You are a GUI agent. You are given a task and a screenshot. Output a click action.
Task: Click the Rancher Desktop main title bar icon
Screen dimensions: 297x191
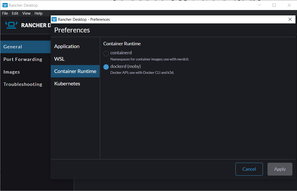(x=5, y=5)
